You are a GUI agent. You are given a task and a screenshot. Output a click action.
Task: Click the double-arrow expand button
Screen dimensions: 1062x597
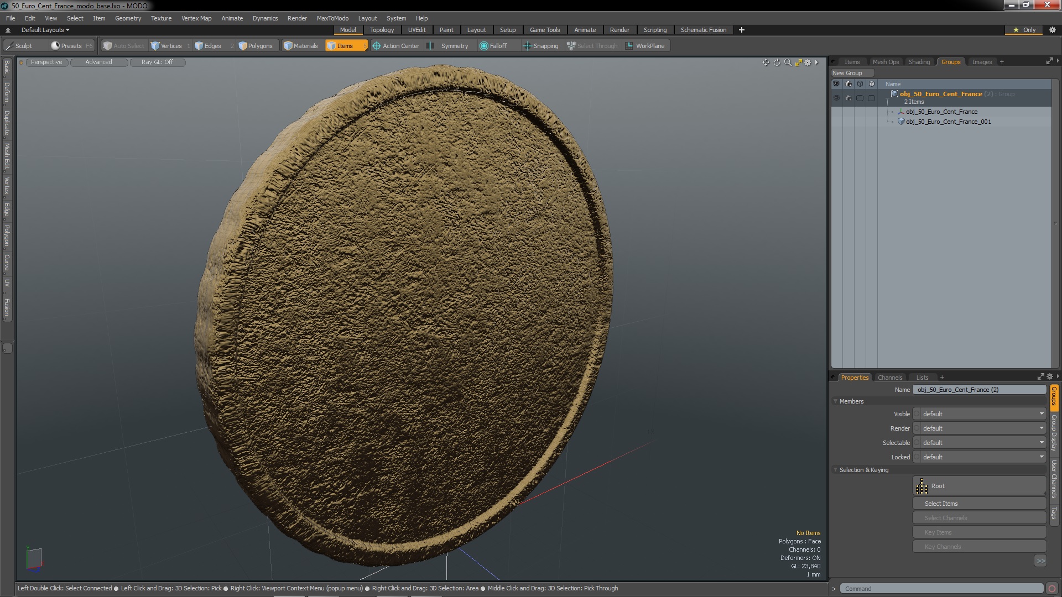1040,561
